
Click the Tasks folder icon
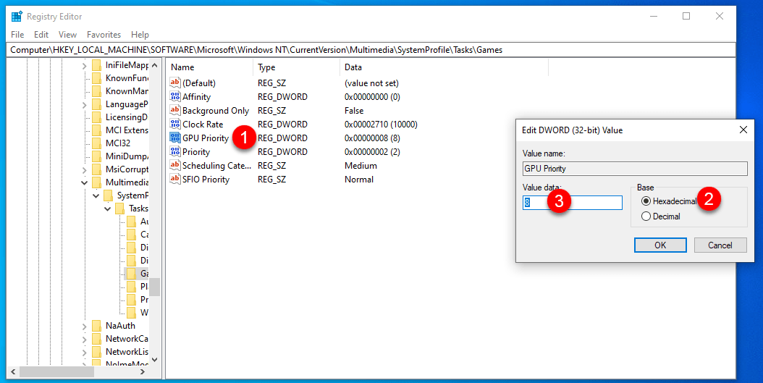click(x=120, y=209)
